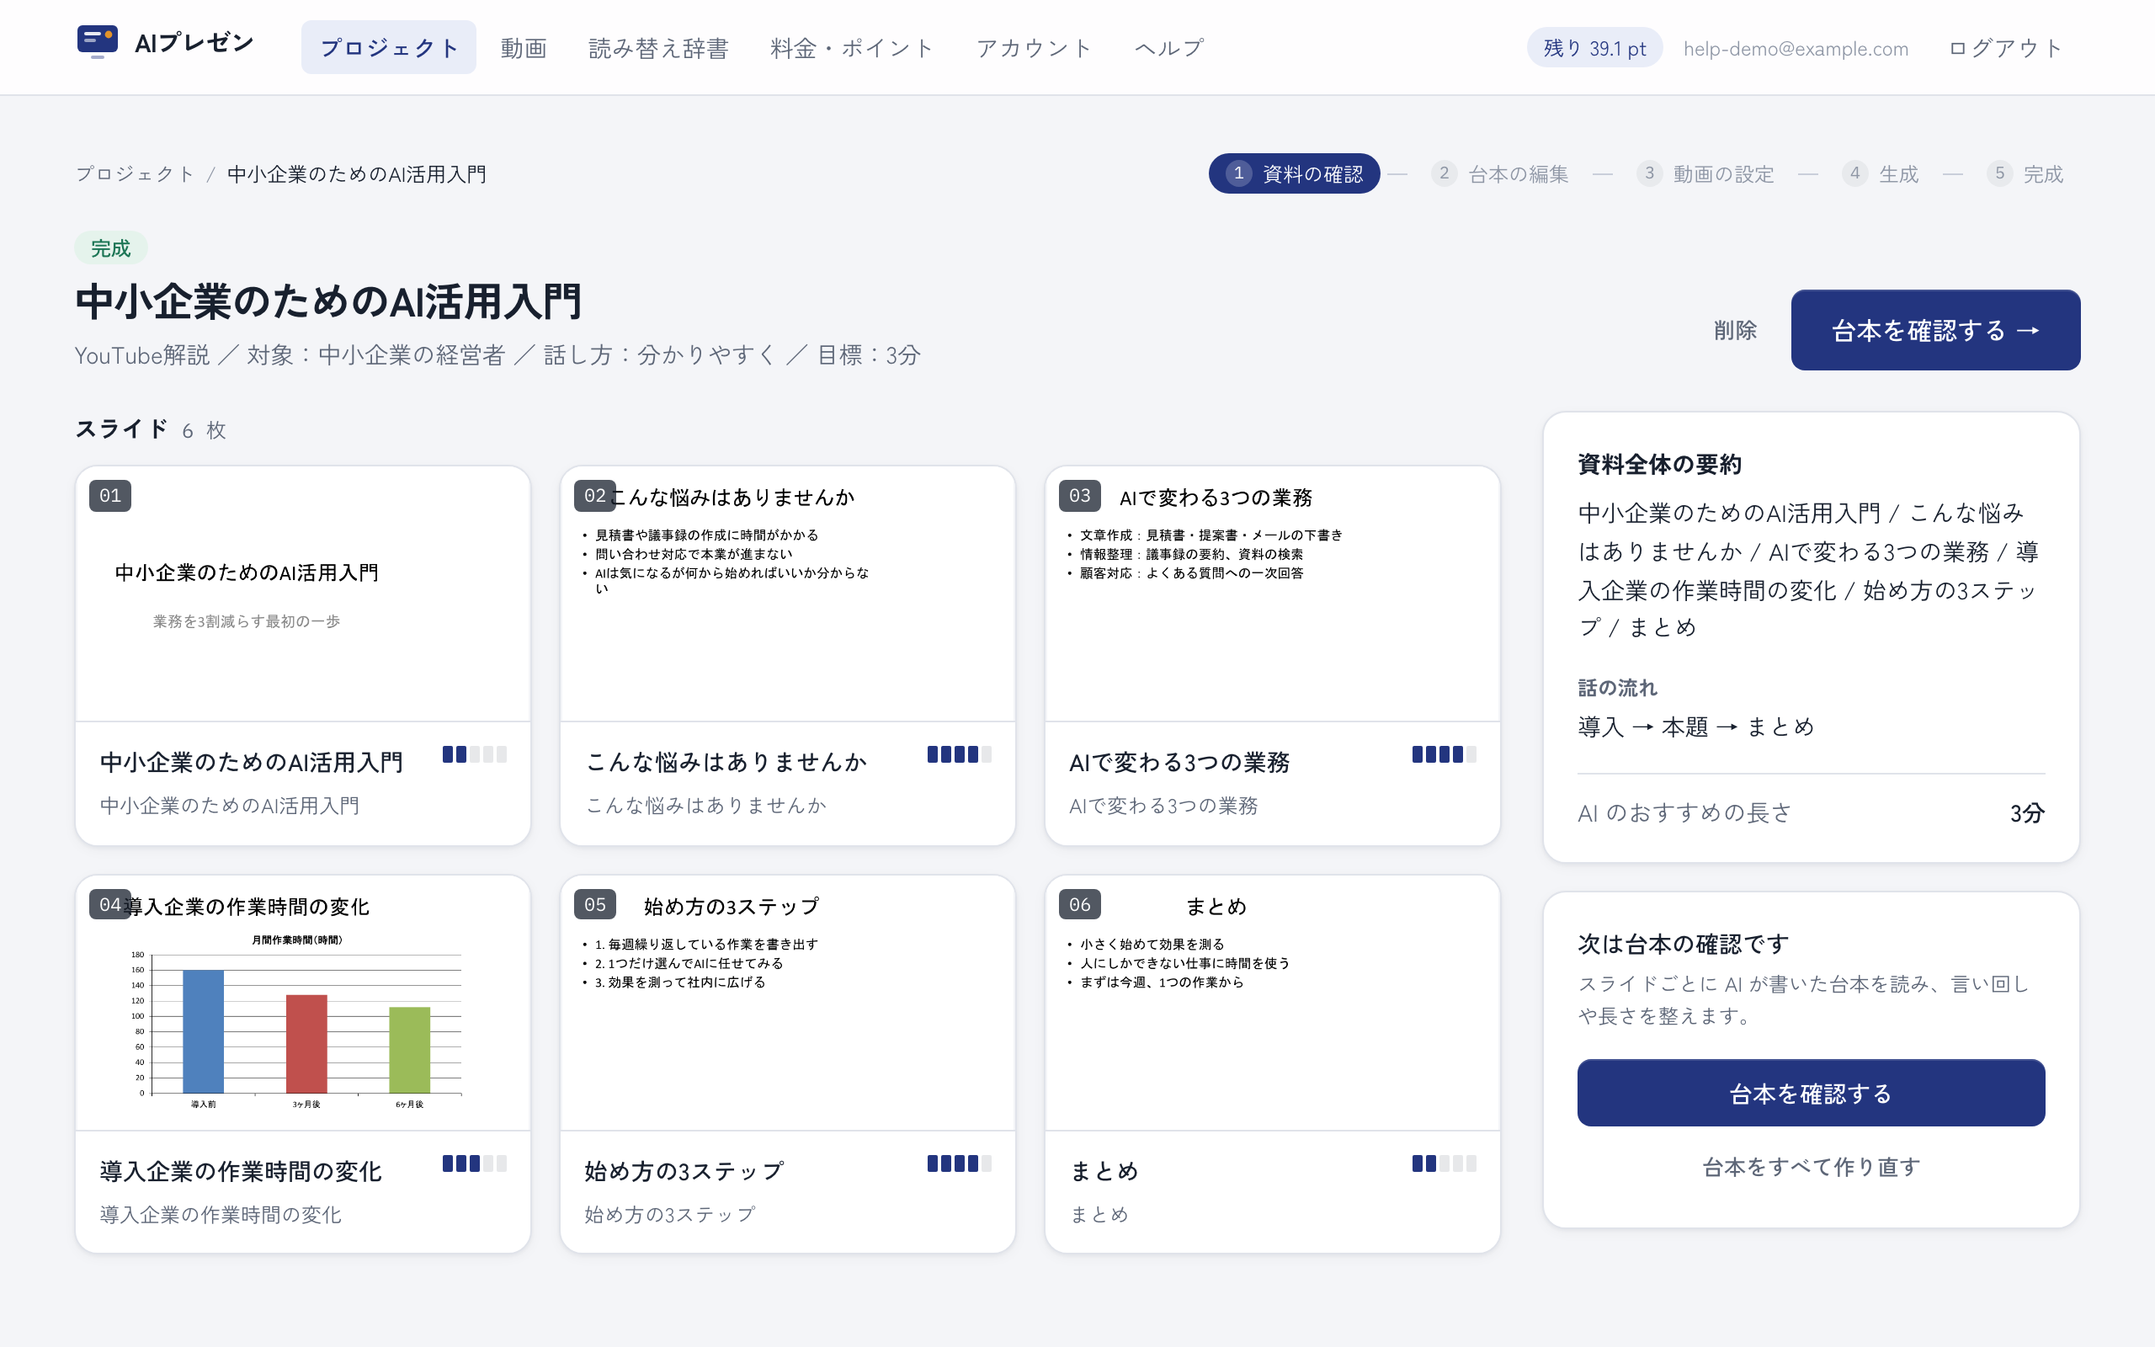The width and height of the screenshot is (2155, 1347).
Task: Open slide 05 thumbnail 始め方の3ステップ
Action: 787,1004
